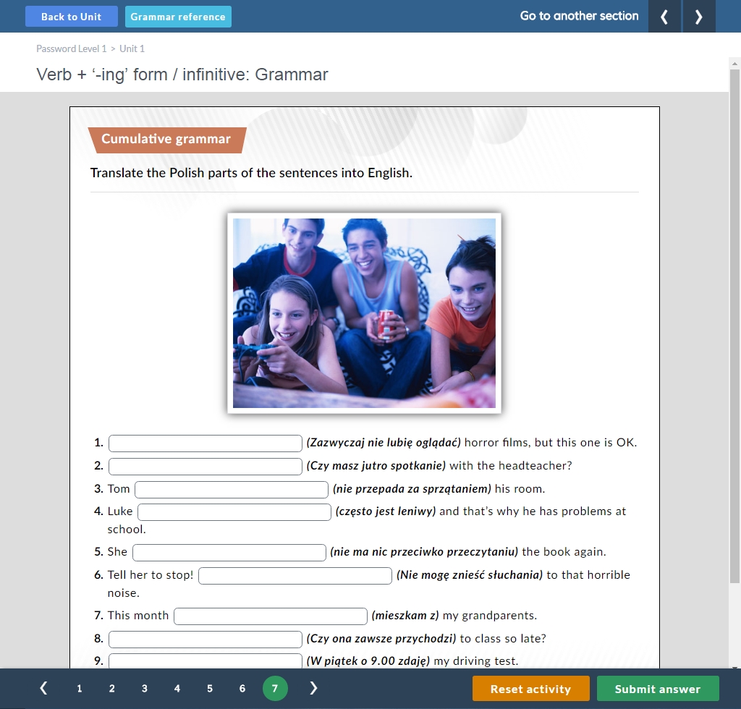
Task: Click the Polish hint '(nie ma nic przeciwko przeczytaniu)'
Action: [x=424, y=552]
